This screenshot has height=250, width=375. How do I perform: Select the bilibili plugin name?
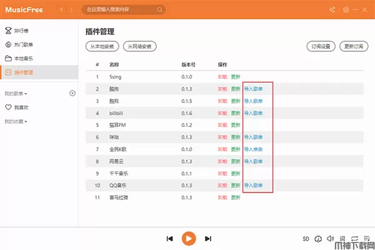coord(116,113)
